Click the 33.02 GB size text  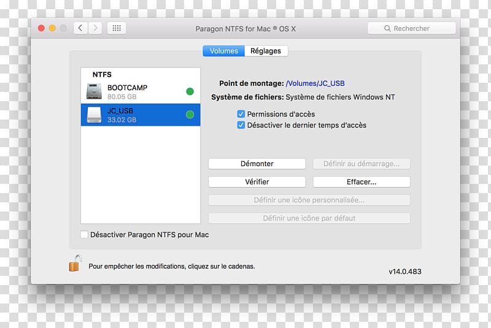122,120
